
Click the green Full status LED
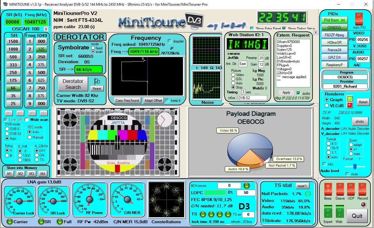pos(60,222)
